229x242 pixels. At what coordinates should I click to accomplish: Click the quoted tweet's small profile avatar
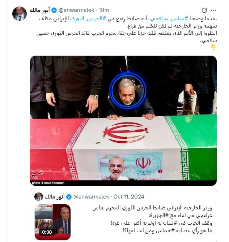[38, 197]
